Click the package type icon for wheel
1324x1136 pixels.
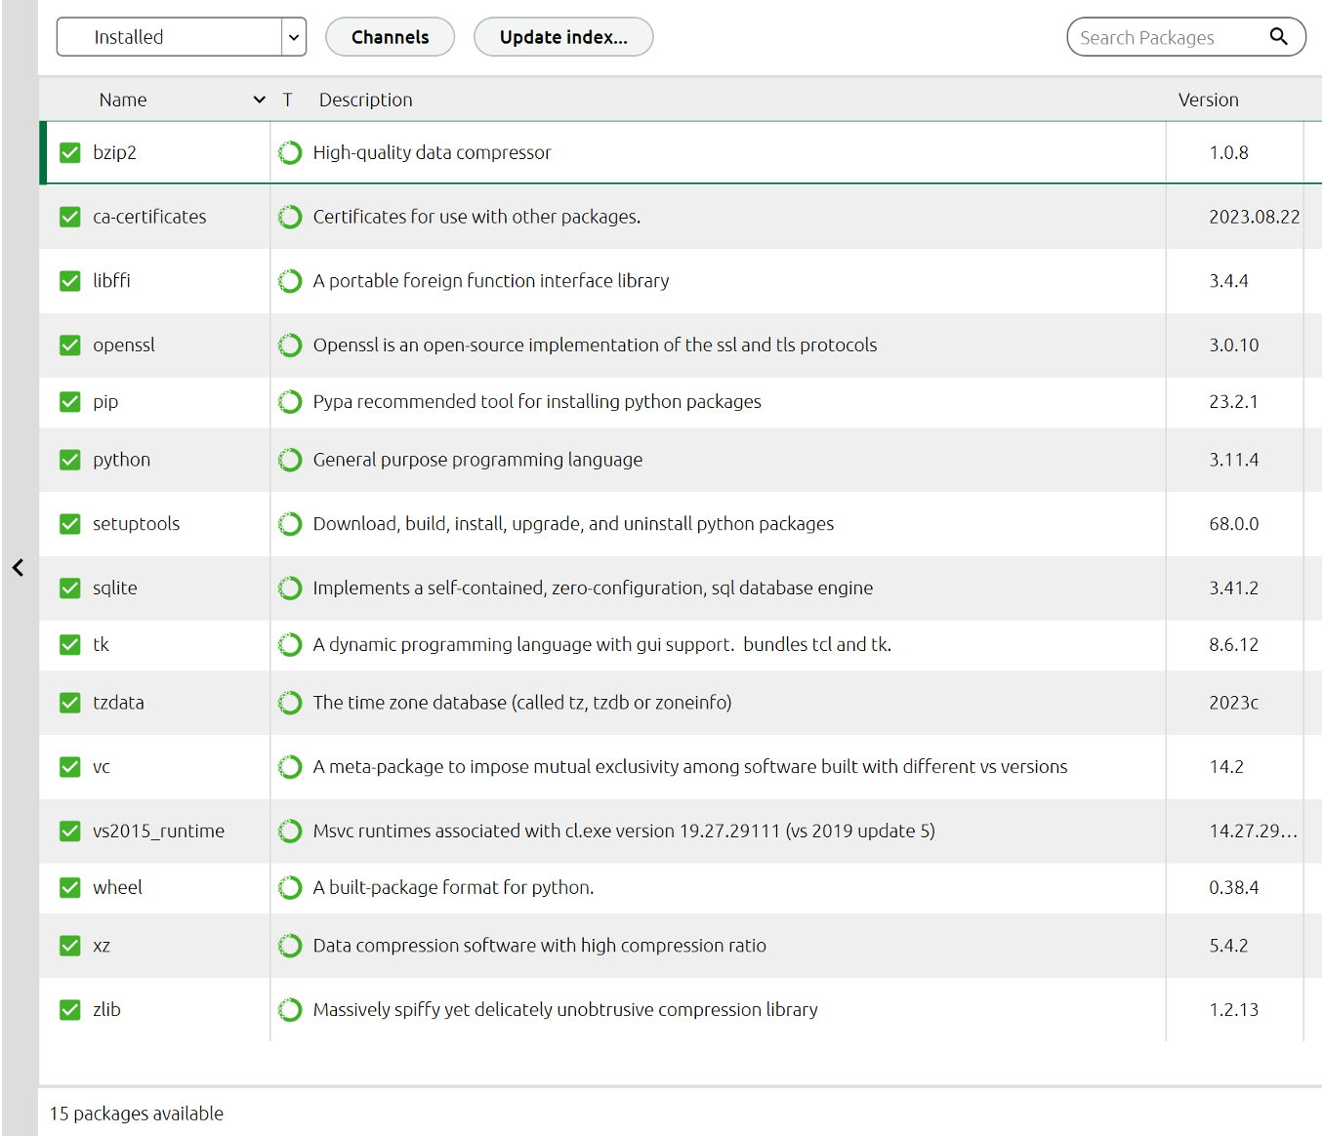290,888
